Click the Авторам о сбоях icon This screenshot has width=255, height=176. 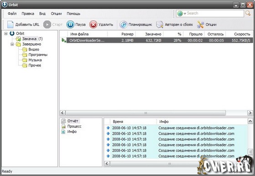159,25
